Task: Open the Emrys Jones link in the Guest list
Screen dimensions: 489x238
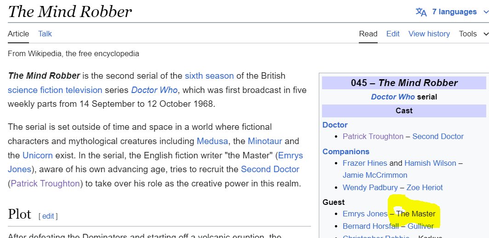Action: (x=365, y=214)
